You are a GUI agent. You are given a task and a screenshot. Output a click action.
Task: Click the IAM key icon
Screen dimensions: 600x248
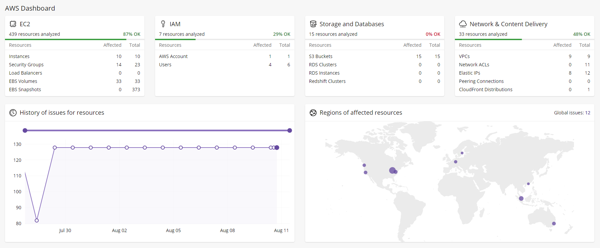(163, 24)
